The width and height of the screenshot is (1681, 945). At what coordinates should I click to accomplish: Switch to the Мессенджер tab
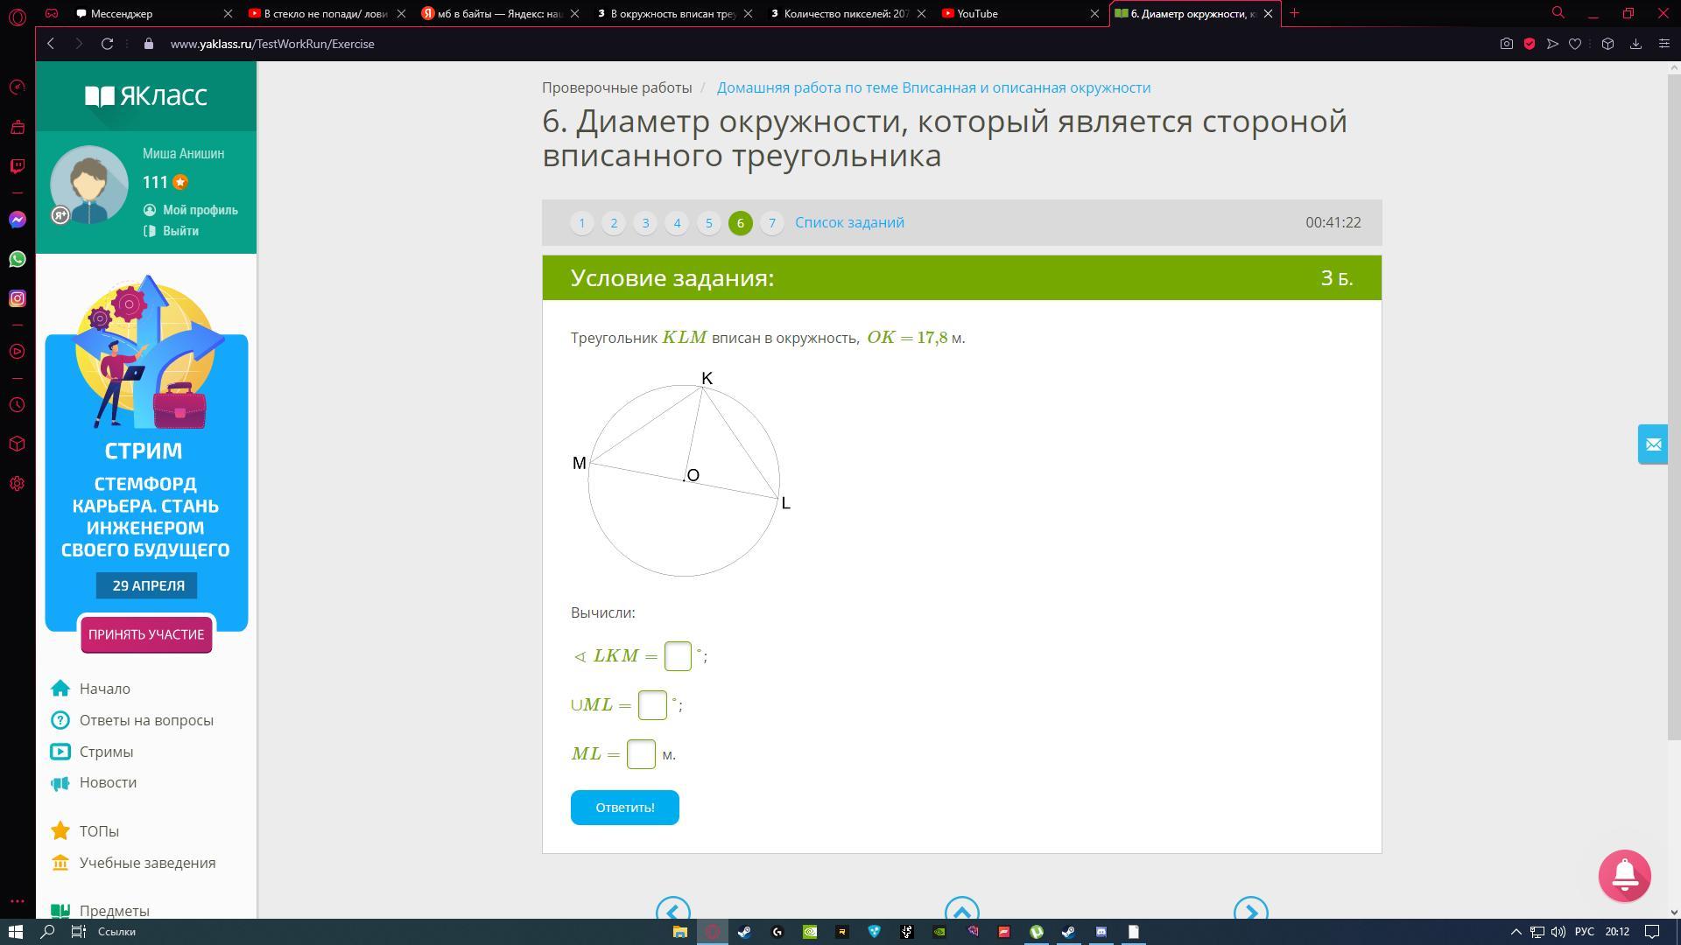pos(123,13)
